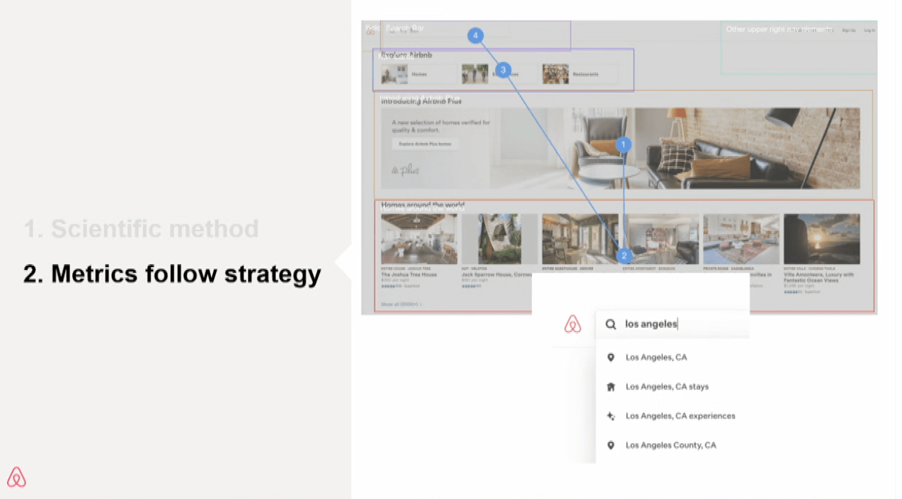Click blue circle marker number 4
Viewport: 902px width, 499px height.
pyautogui.click(x=475, y=35)
